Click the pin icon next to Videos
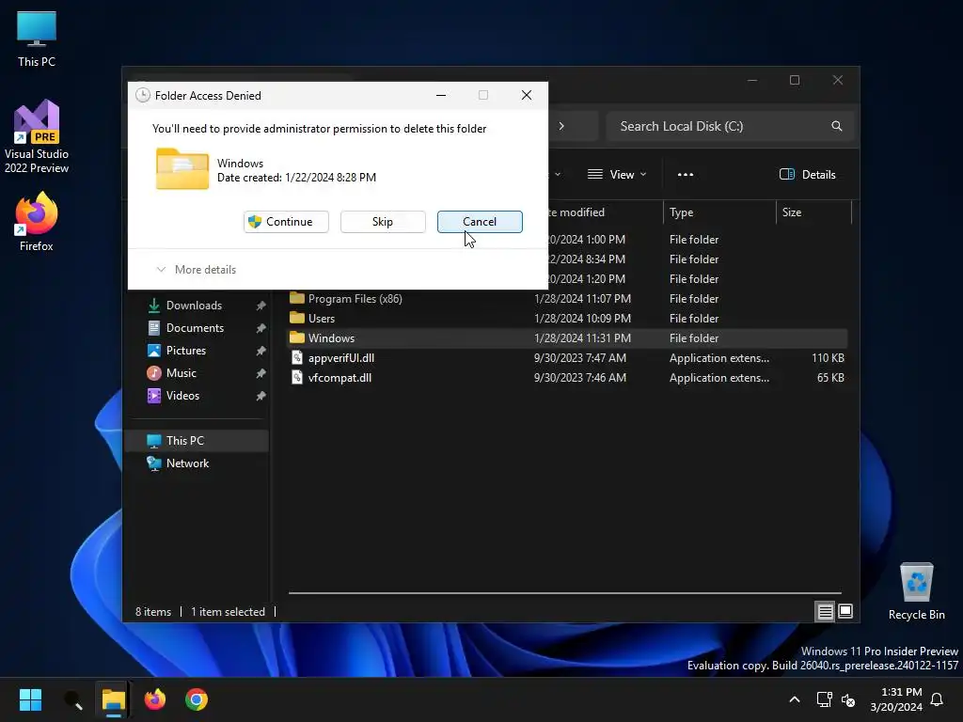The height and width of the screenshot is (722, 963). 261,396
